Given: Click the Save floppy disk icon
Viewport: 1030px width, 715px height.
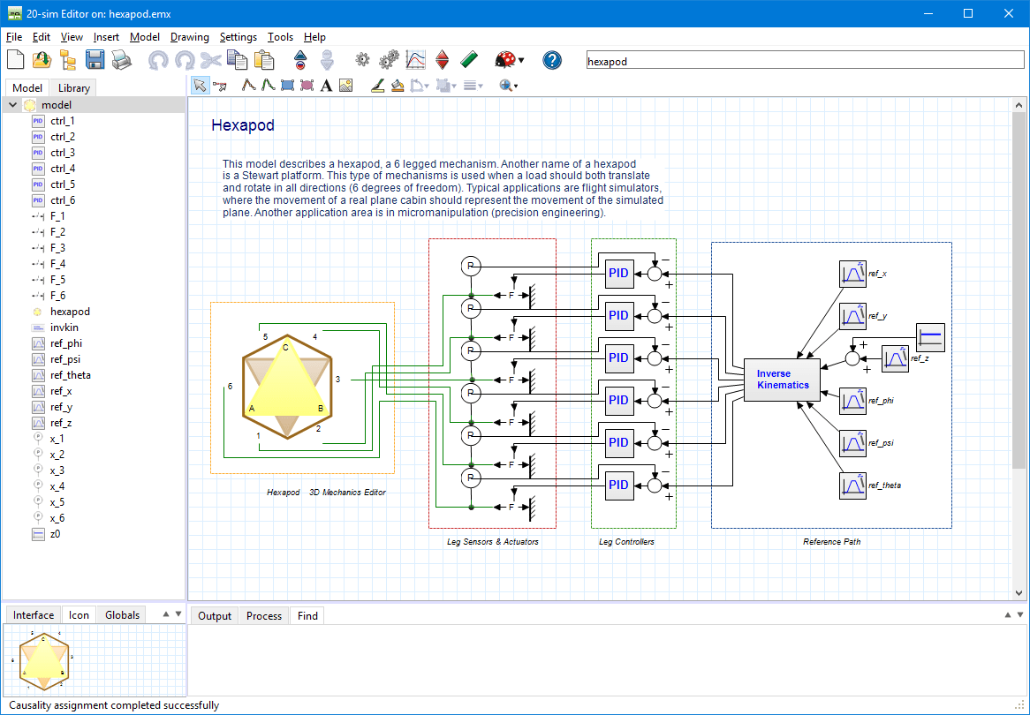Looking at the screenshot, I should pyautogui.click(x=95, y=60).
